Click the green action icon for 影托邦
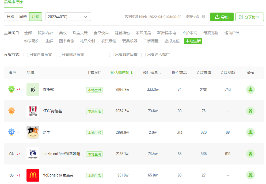Image resolution: width=266 pixels, height=184 pixels. tap(250, 90)
